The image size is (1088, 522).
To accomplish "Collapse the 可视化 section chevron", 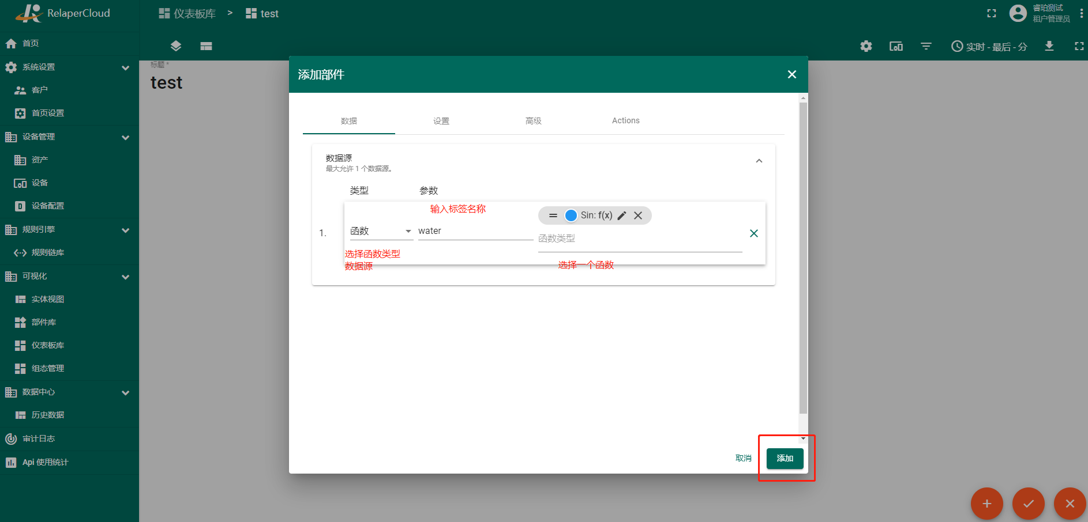I will pos(125,277).
